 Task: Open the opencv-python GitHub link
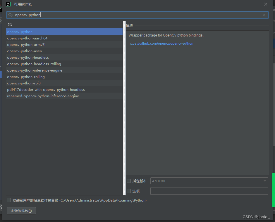pyautogui.click(x=161, y=43)
